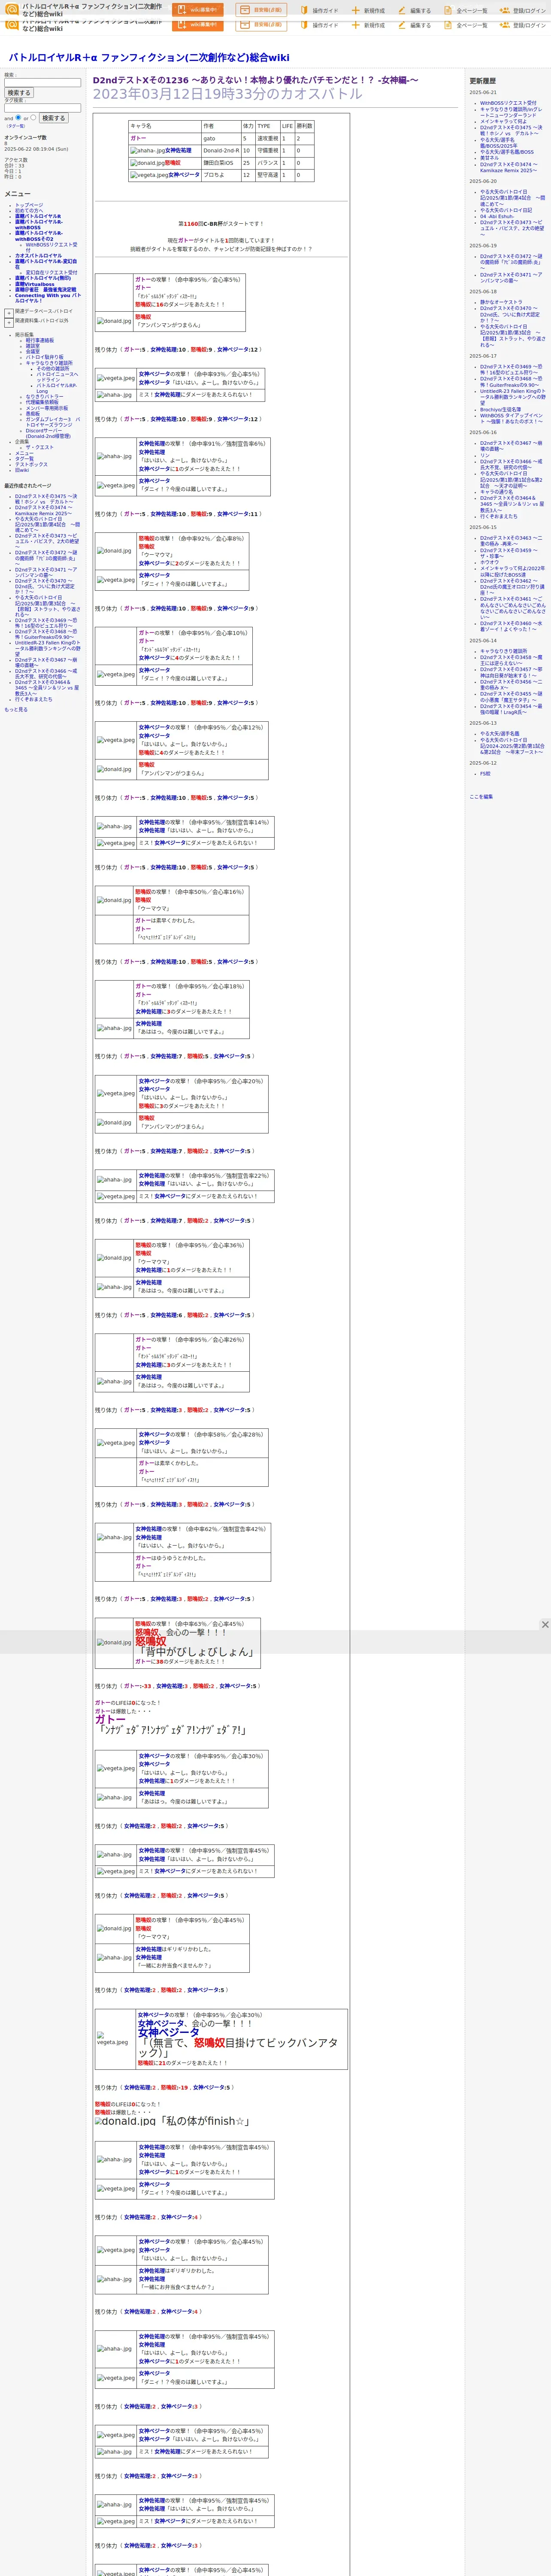551x2576 pixels.
Task: Open ザ・クエスト under 企画集
Action: tap(40, 447)
